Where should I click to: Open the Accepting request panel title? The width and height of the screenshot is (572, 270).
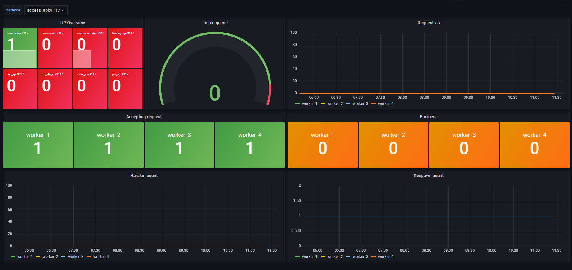[x=144, y=117]
